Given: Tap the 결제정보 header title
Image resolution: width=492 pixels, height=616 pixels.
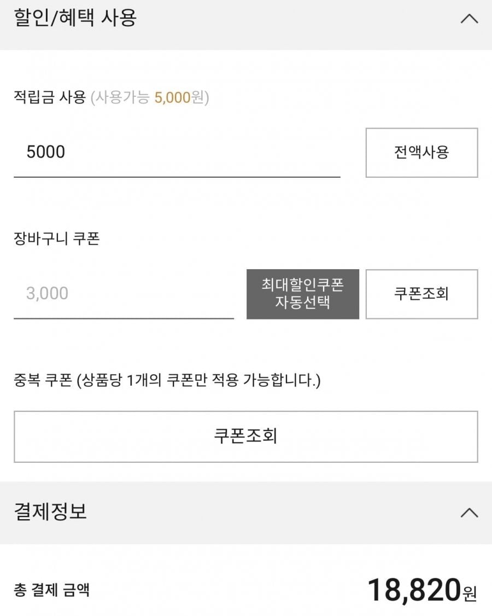Looking at the screenshot, I should [50, 512].
